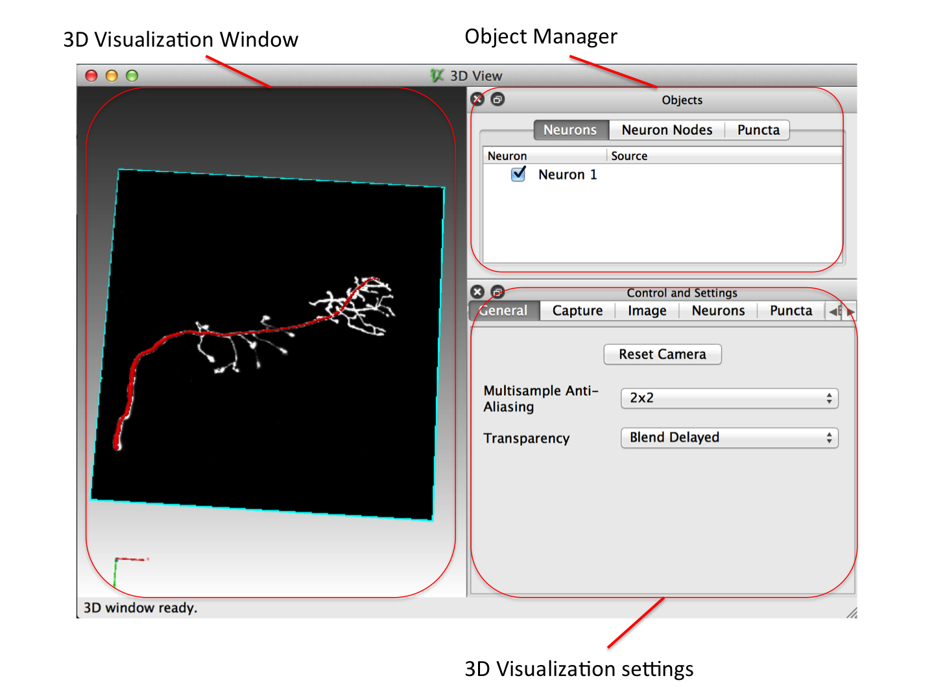Viewport: 934px width, 700px height.
Task: Show previous tabs with the left tab arrow
Action: [x=834, y=312]
